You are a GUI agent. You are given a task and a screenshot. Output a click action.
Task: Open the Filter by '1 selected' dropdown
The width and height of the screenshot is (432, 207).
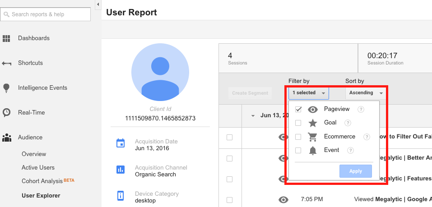tap(309, 93)
